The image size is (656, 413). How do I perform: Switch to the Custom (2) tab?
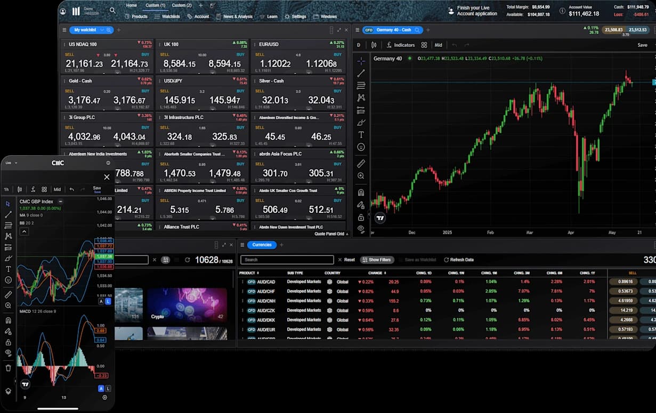[x=182, y=5]
